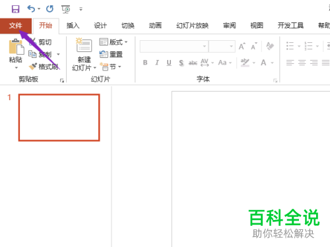Expand text highlight color dropdown arrow
Viewport: 330px width, 247px height.
(254, 63)
